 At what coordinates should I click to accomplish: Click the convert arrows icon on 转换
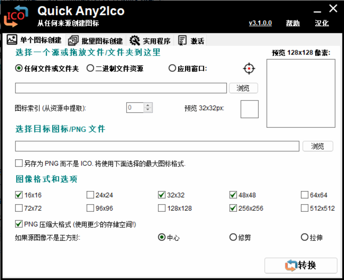coord(291,265)
